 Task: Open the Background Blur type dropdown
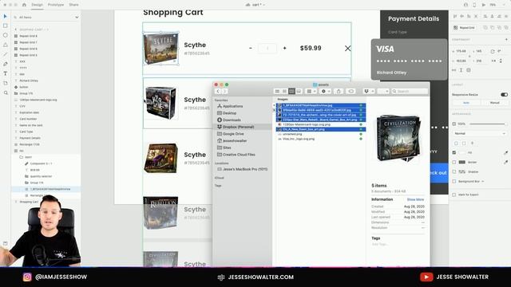pos(482,181)
